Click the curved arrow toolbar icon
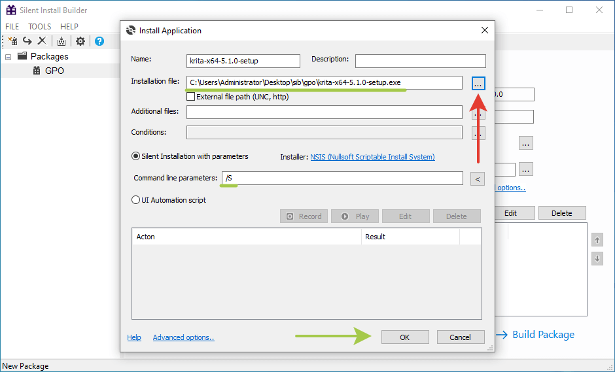 pos(27,41)
